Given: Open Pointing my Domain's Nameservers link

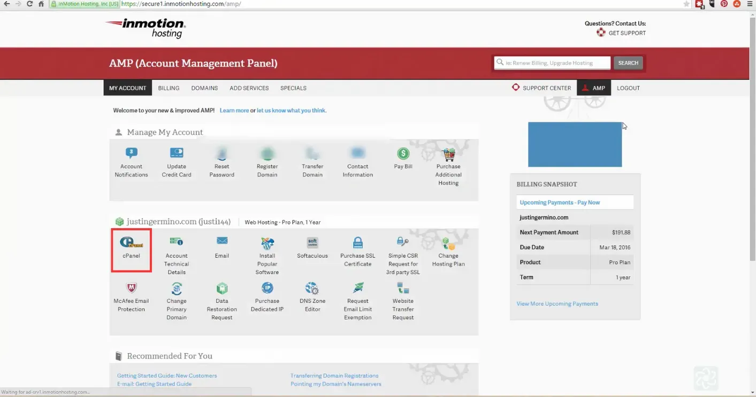Looking at the screenshot, I should (336, 384).
